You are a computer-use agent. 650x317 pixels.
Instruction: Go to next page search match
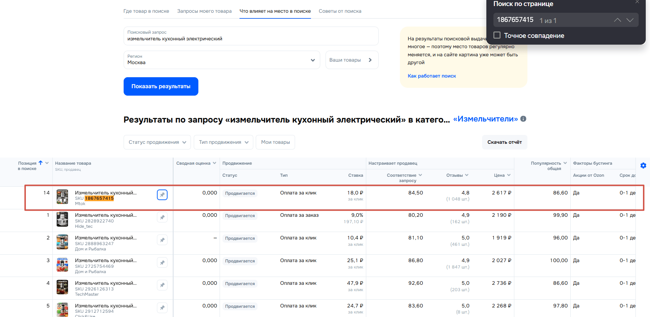point(630,20)
